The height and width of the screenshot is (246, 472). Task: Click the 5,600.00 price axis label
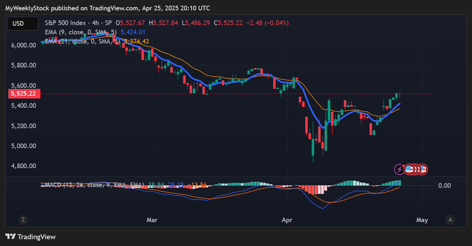pyautogui.click(x=24, y=86)
